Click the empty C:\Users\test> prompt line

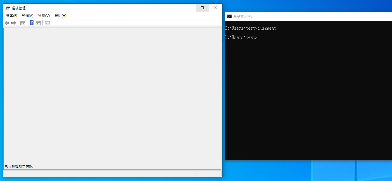(x=241, y=37)
